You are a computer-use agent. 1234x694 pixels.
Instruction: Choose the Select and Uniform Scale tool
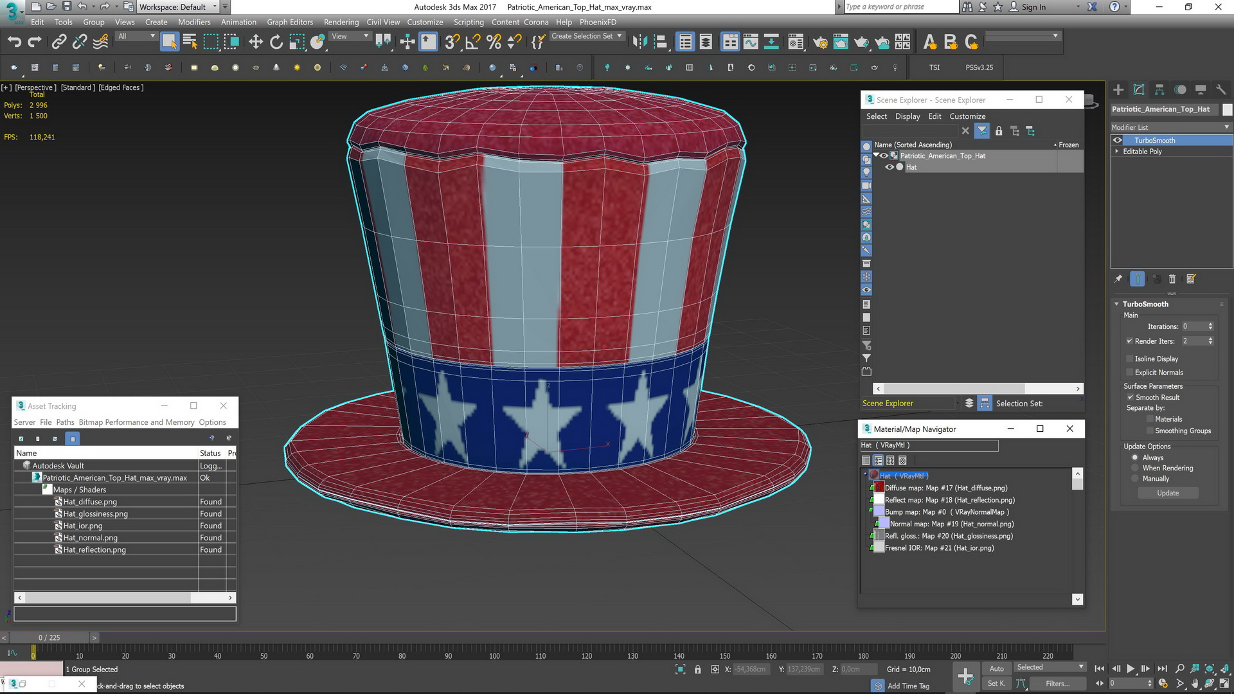296,42
